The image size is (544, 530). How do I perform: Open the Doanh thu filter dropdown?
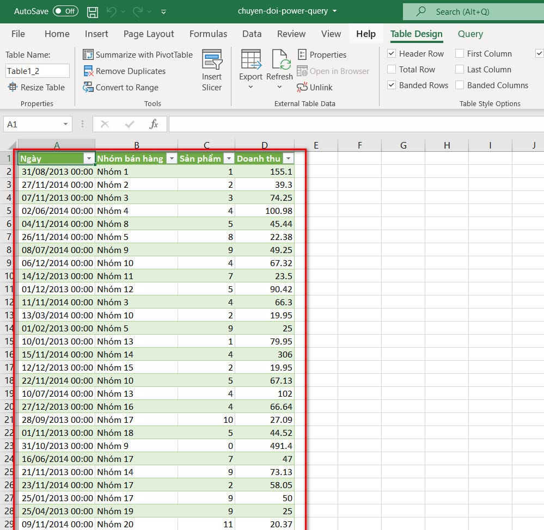coord(288,159)
